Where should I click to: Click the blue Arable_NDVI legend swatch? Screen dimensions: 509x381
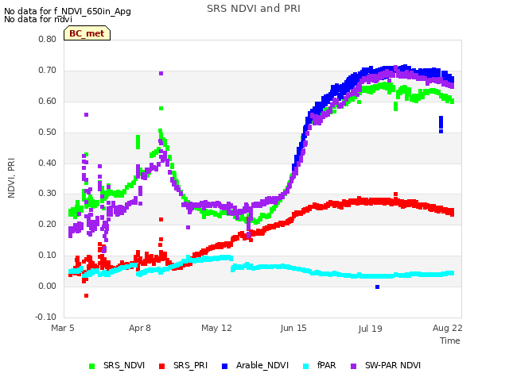(x=224, y=366)
